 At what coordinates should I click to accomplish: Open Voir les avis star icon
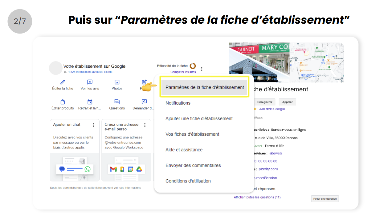coord(90,82)
